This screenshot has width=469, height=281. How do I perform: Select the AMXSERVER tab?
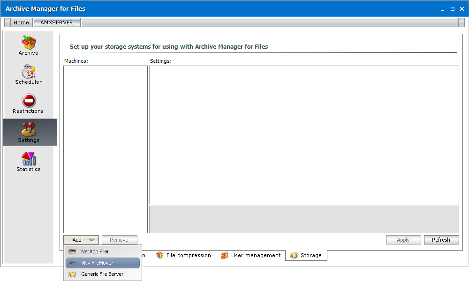[57, 22]
